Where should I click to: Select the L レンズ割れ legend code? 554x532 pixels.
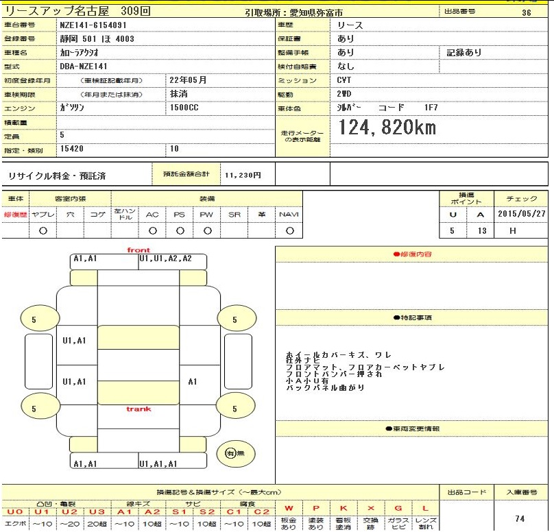pyautogui.click(x=425, y=508)
